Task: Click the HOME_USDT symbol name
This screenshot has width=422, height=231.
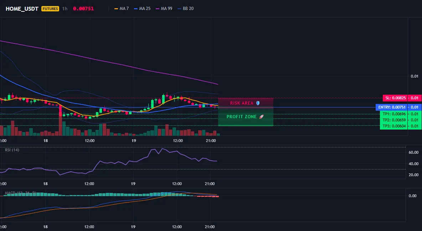Action: tap(22, 9)
